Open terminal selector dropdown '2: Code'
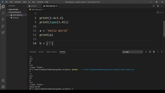This screenshot has width=165, height=93. [132, 52]
